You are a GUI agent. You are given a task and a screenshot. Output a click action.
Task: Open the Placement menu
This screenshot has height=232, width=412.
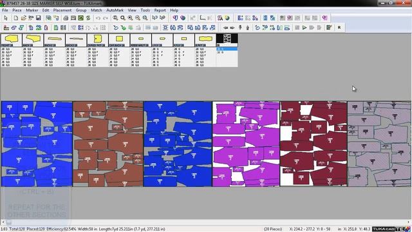click(x=62, y=10)
